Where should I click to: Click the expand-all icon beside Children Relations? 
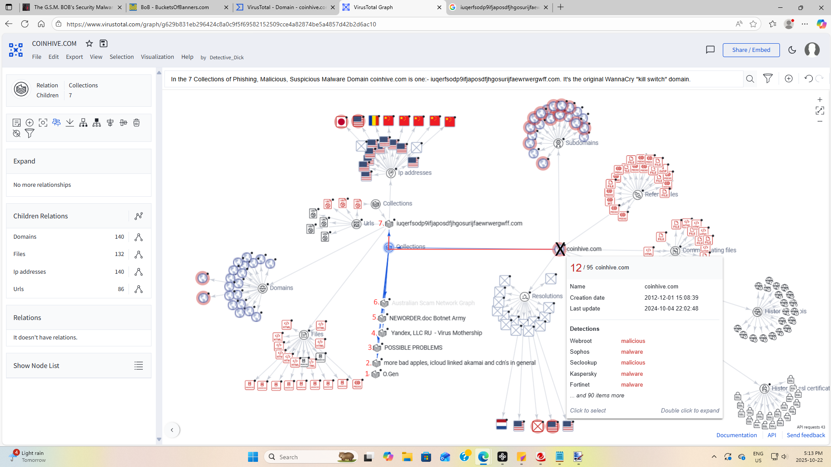pyautogui.click(x=138, y=216)
